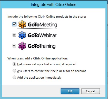Disable the GoToTraining checkbox

pos(14,46)
